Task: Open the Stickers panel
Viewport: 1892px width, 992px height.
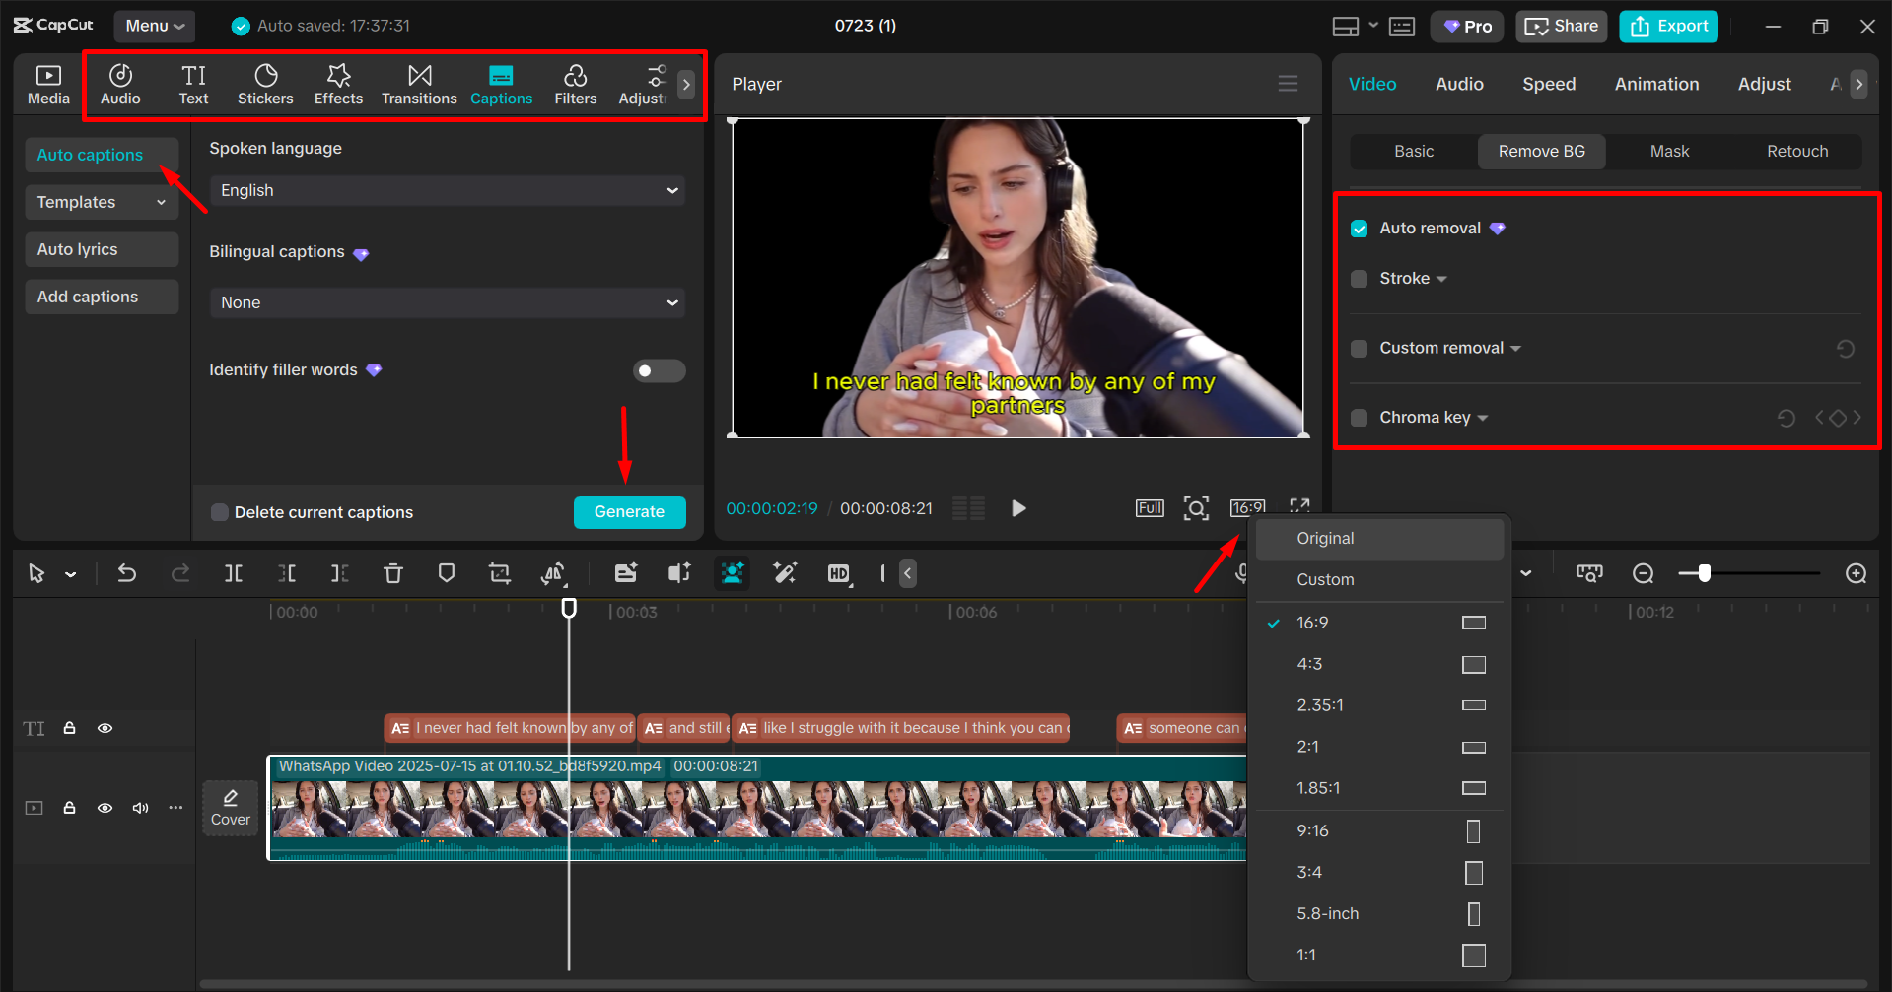Action: [265, 84]
